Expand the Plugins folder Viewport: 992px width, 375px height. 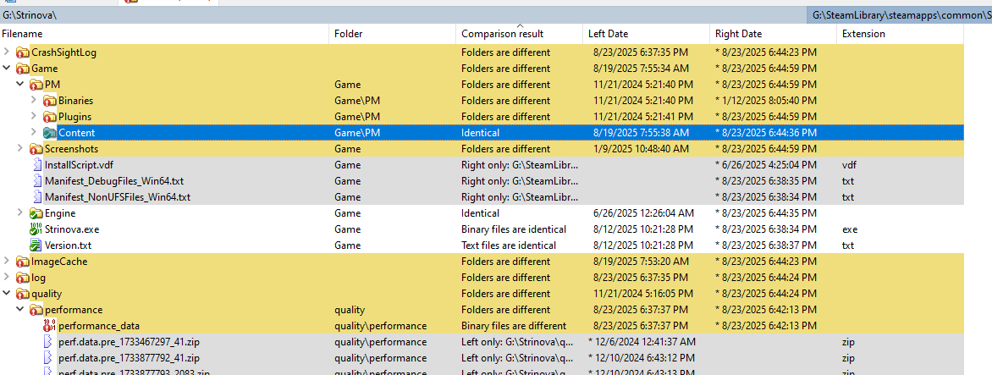(34, 116)
